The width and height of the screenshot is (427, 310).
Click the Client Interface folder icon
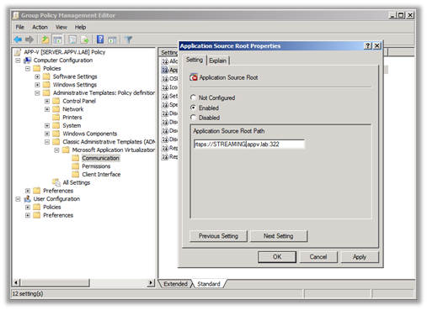75,174
